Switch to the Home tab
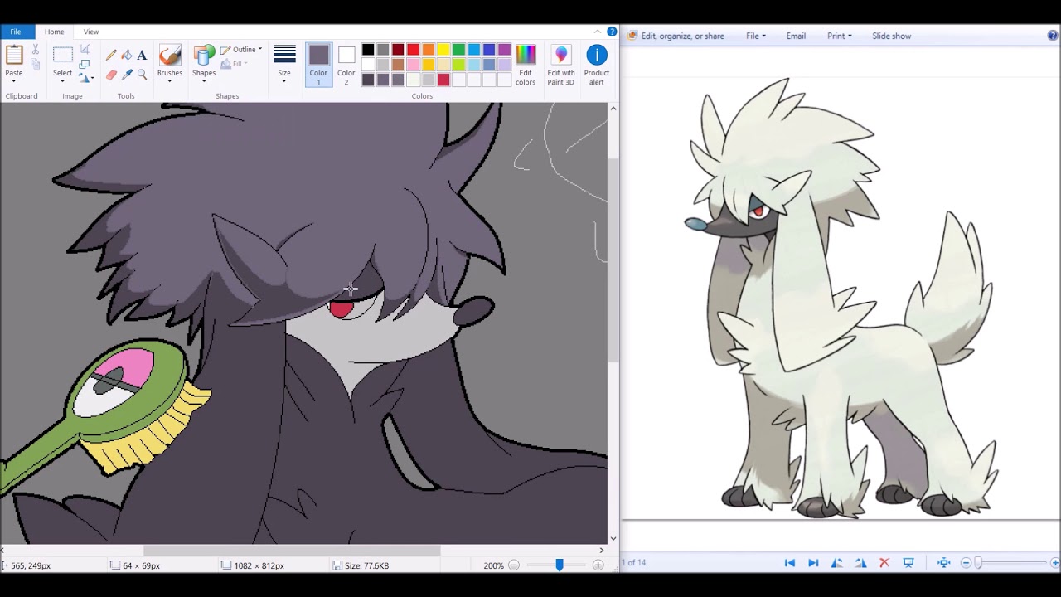Viewport: 1061px width, 597px height. coord(54,32)
